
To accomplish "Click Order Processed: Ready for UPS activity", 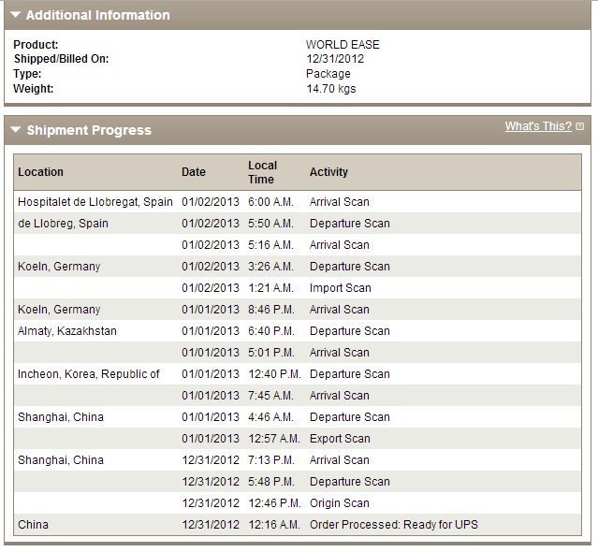I will [x=394, y=525].
